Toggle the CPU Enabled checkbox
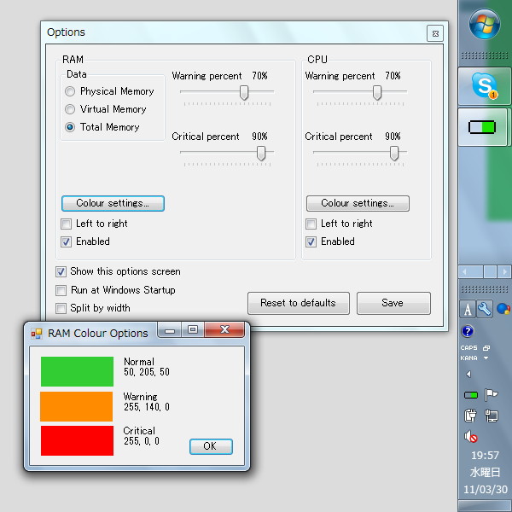This screenshot has height=512, width=512. pyautogui.click(x=311, y=242)
